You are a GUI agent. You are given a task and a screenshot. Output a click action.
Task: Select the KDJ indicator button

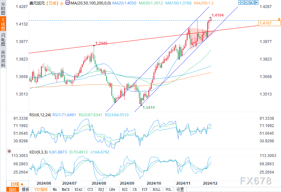[101, 189]
